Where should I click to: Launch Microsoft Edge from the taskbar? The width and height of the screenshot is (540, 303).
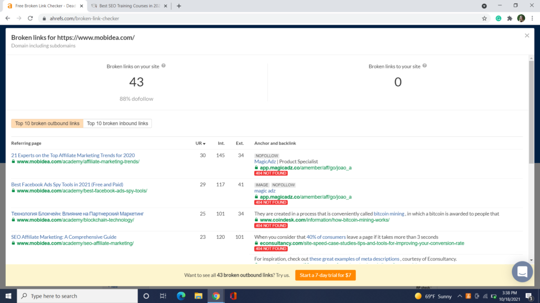pyautogui.click(x=181, y=296)
